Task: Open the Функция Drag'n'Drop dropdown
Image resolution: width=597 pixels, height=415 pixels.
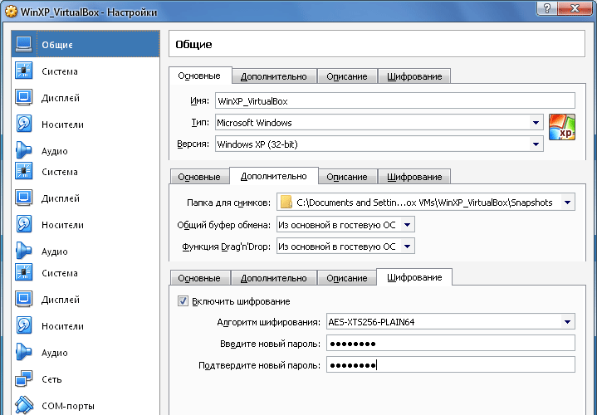Action: pyautogui.click(x=345, y=247)
